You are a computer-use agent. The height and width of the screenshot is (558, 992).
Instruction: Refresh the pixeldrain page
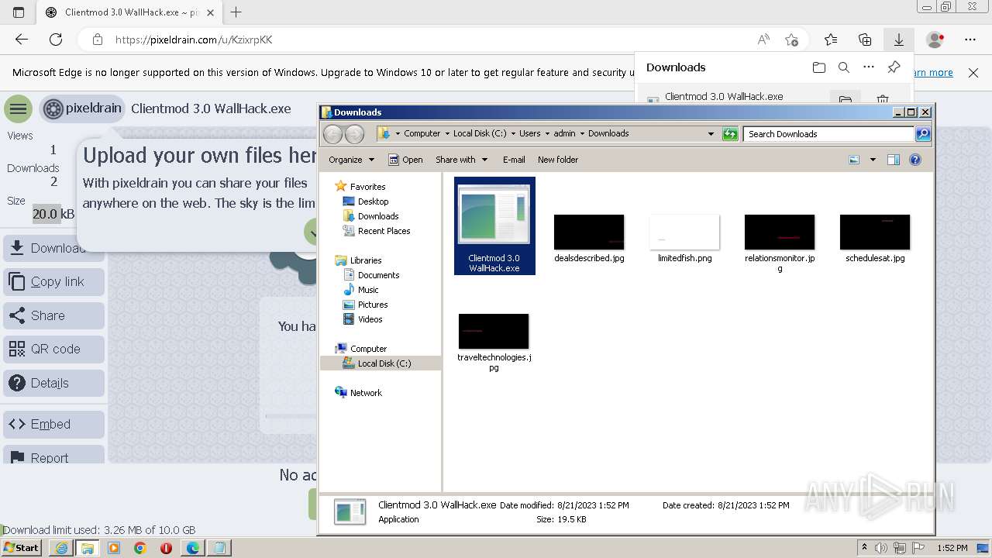point(56,40)
